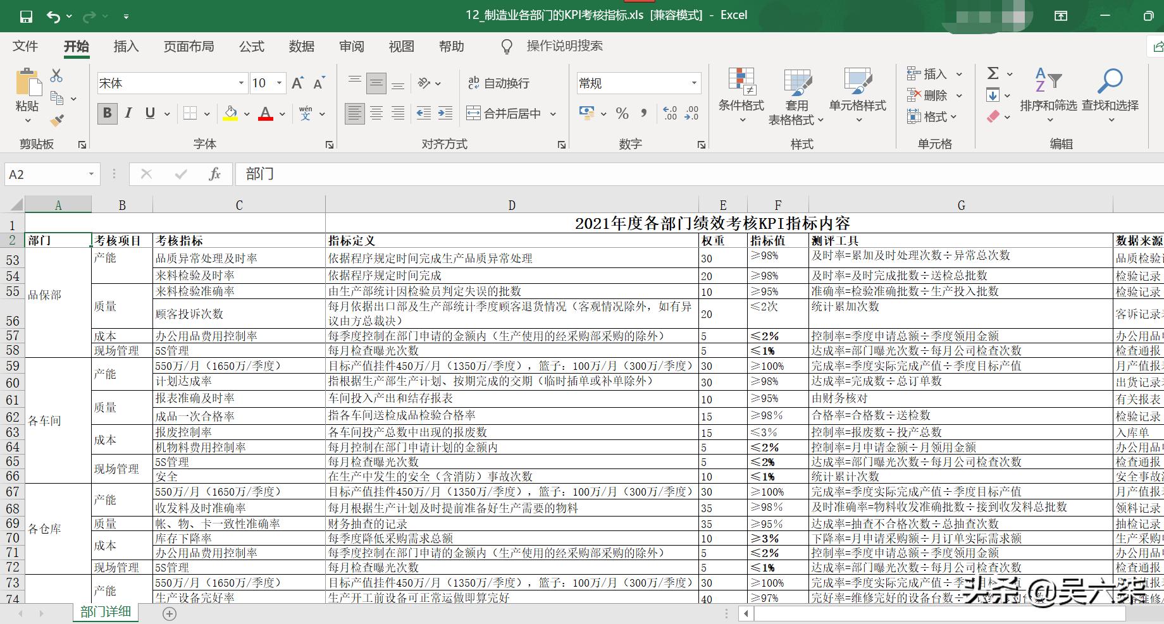Open the 文件 menu
This screenshot has width=1164, height=624.
click(x=25, y=46)
